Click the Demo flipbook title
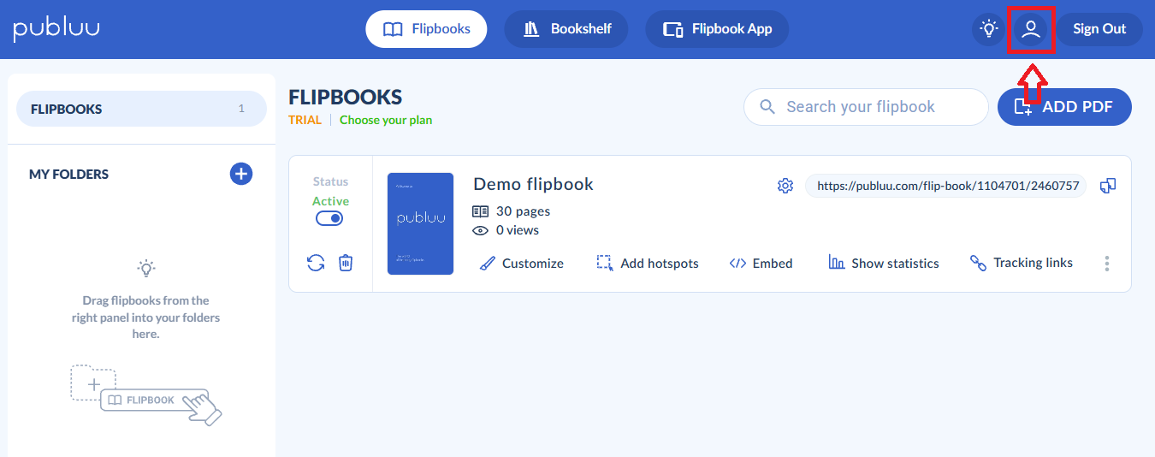Viewport: 1155px width, 457px height. click(x=533, y=184)
